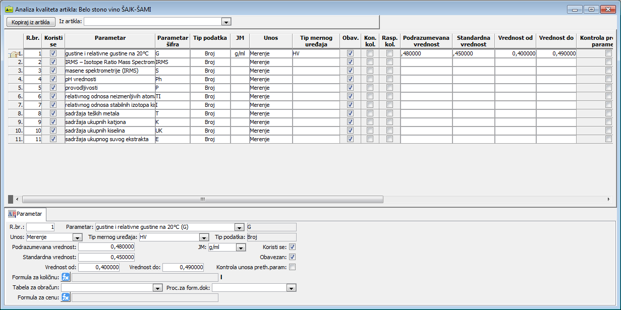Uncheck Koristi se for the pH vrednosti row
This screenshot has width=621, height=310.
pyautogui.click(x=53, y=79)
